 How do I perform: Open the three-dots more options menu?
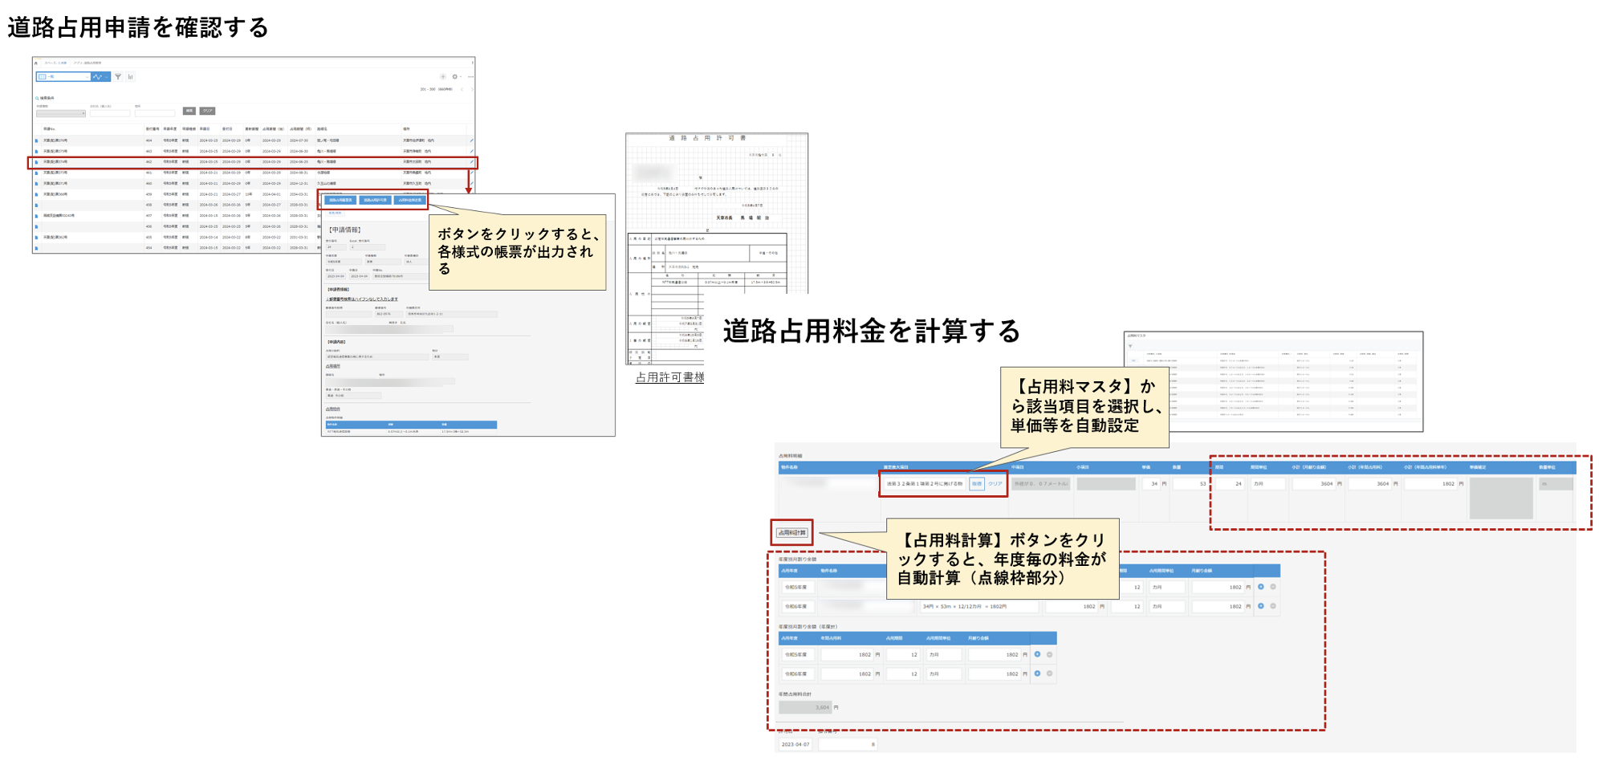coord(470,77)
